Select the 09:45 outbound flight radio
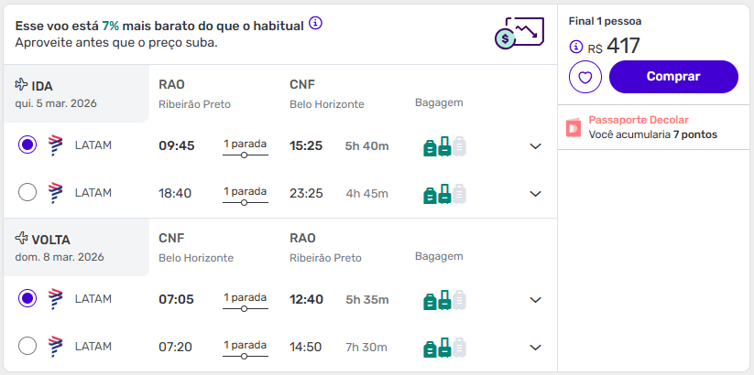The image size is (754, 375). pyautogui.click(x=27, y=145)
